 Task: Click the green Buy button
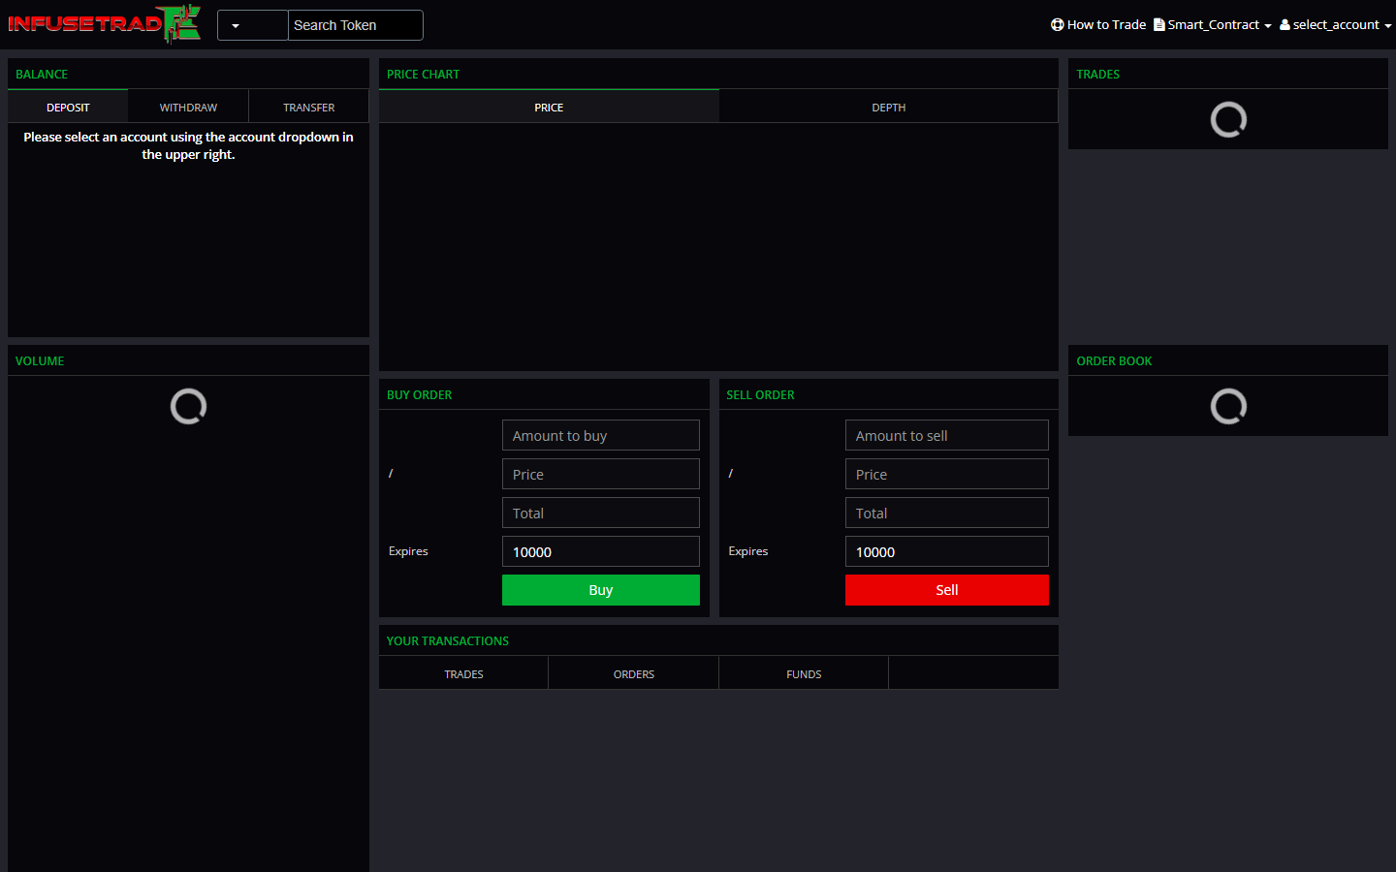click(601, 590)
